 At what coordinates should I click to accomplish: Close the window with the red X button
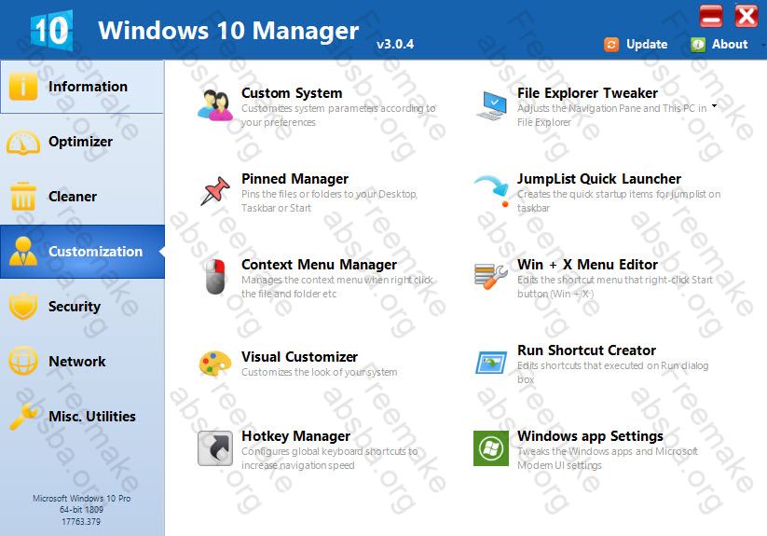pyautogui.click(x=746, y=16)
